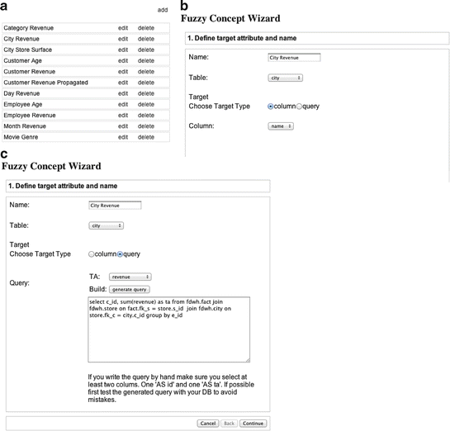Image resolution: width=450 pixels, height=431 pixels.
Task: Select the Day Revenue row name
Action: coord(21,93)
